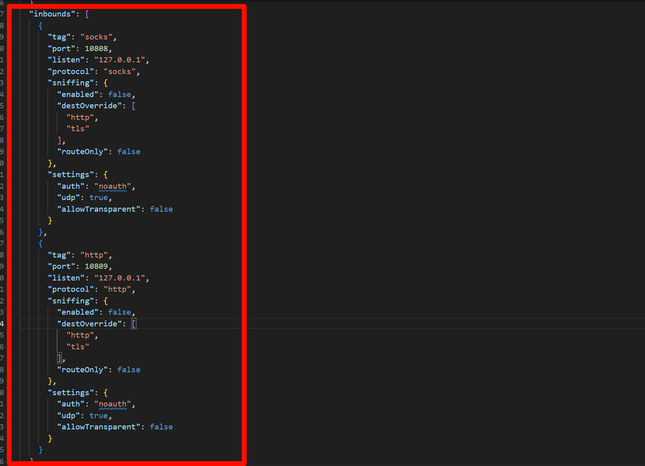The width and height of the screenshot is (645, 466).
Task: Click listen address "127.0.0.1" in http inbound
Action: pos(120,278)
